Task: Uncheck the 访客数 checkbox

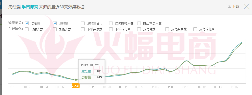Action: click(x=27, y=23)
